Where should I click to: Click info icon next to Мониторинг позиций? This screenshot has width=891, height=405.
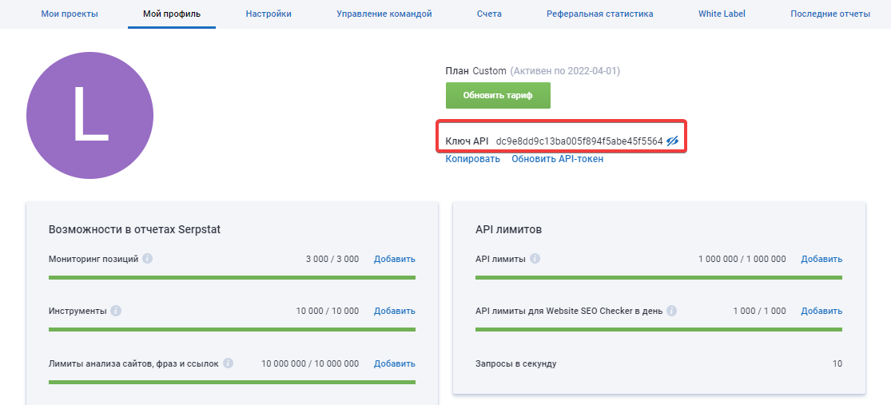click(x=147, y=259)
